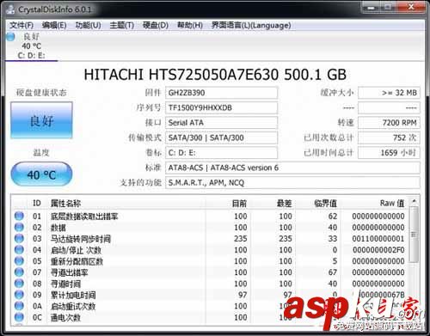This screenshot has width=430, height=336.
Task: Click the power-on hours field 1659 小时
Action: 389,153
